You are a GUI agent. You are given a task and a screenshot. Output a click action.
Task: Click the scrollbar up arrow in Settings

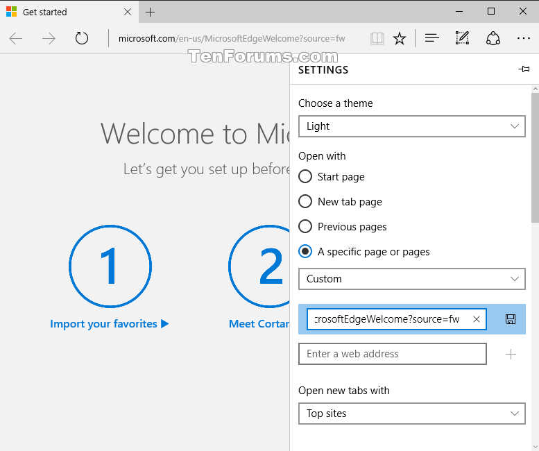point(535,89)
